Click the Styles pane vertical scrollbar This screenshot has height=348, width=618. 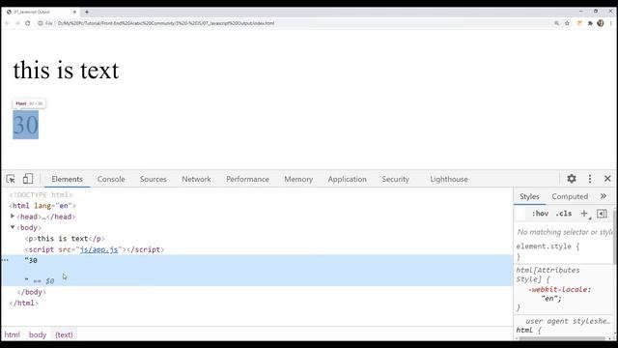click(615, 237)
